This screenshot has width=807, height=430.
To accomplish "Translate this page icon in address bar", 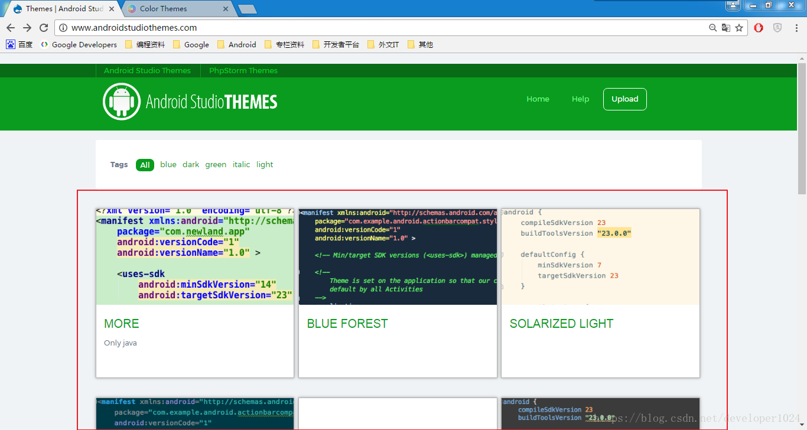I will tap(726, 28).
